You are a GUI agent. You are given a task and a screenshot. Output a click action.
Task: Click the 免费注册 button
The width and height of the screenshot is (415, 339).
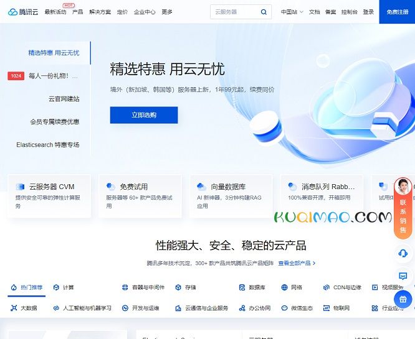point(397,12)
